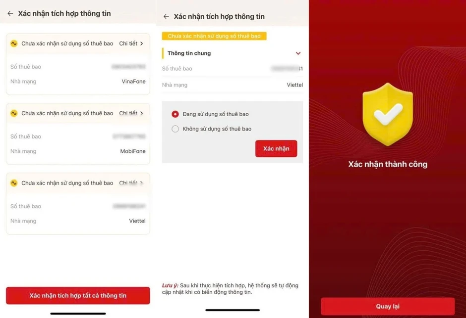The width and height of the screenshot is (466, 318).
Task: Select 'Đang sử dụng số thuê bao' option
Action: coord(210,114)
